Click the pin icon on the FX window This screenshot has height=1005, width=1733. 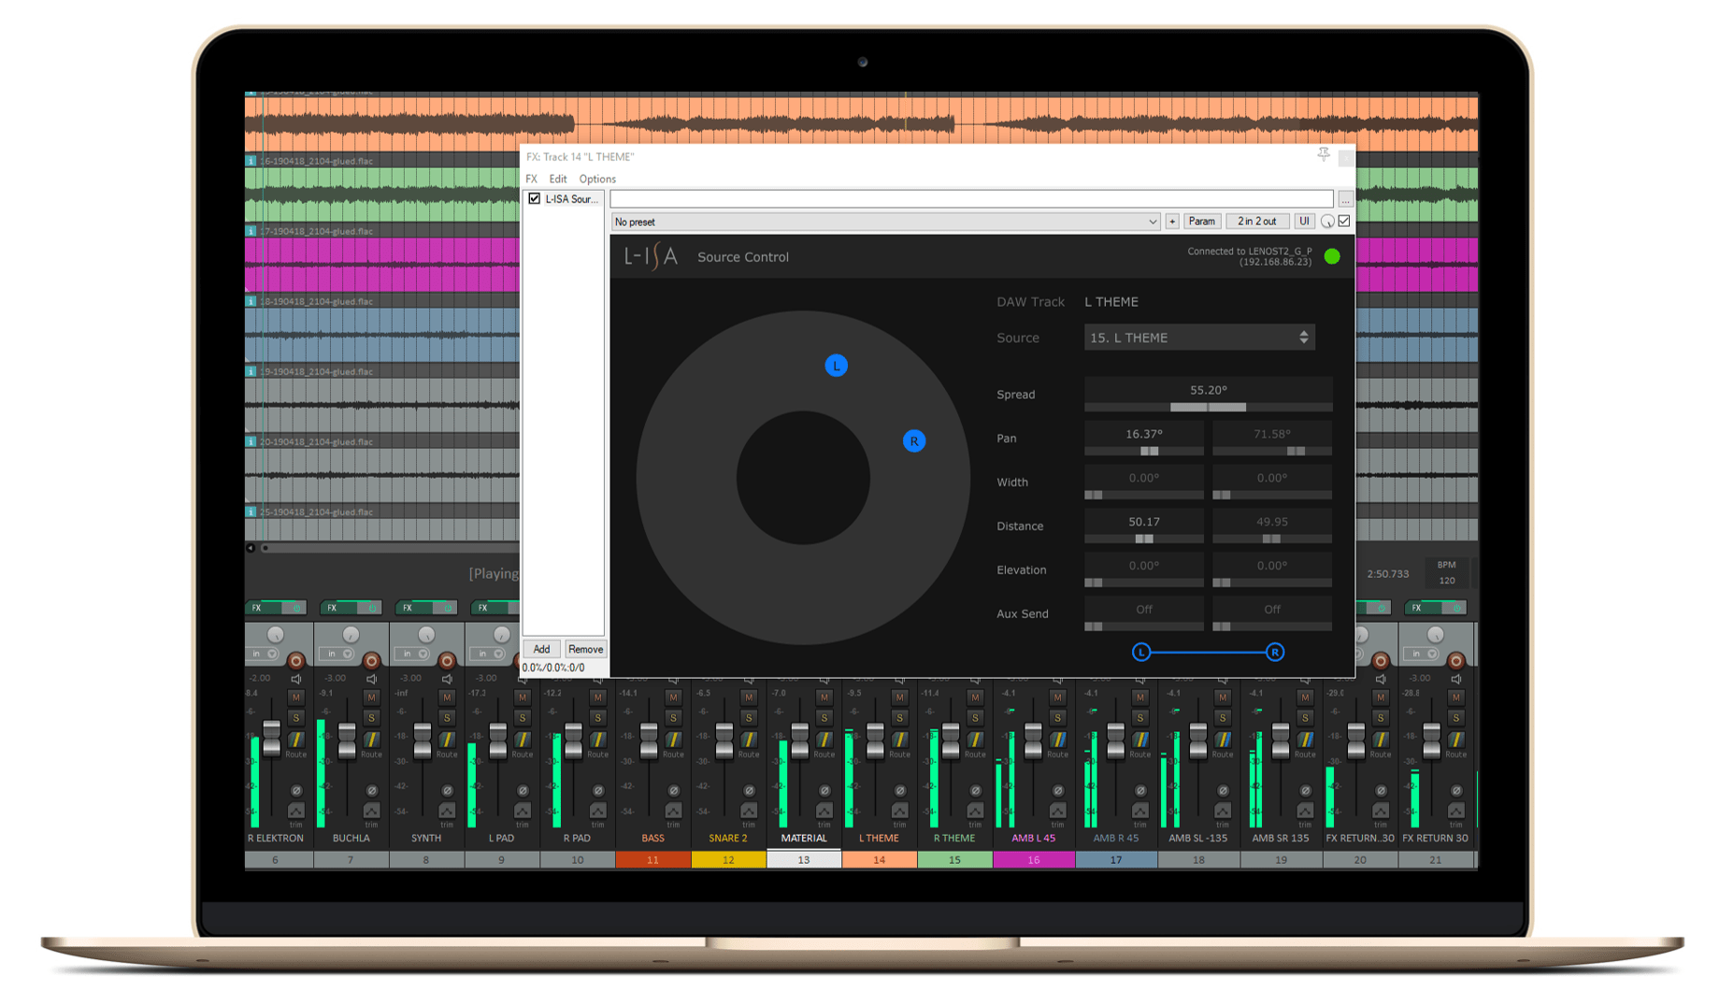[1325, 154]
